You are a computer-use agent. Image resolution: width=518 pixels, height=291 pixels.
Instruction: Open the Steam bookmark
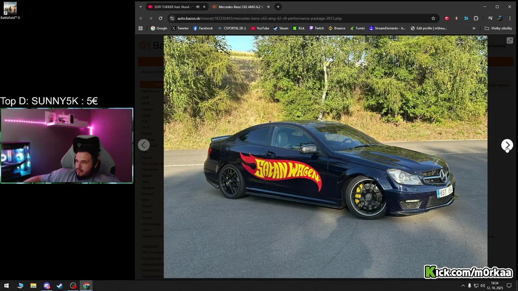281,28
